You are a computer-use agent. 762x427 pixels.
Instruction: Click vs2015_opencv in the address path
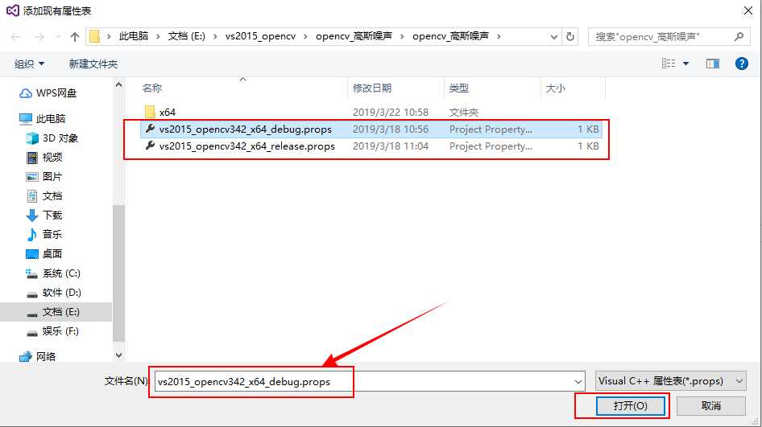click(x=260, y=36)
